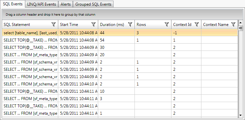Click the vertical scrollbar thumb
The height and width of the screenshot is (120, 245).
click(240, 28)
